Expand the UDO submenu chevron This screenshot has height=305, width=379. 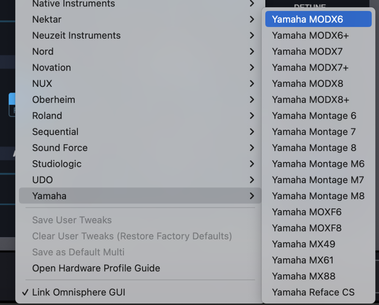click(252, 180)
